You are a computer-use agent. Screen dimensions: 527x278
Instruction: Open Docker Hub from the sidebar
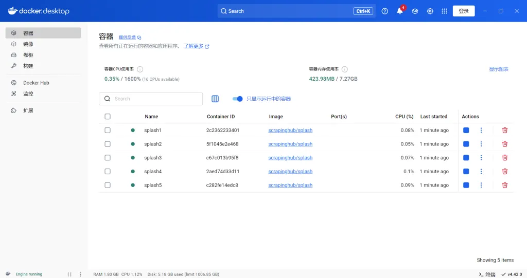point(36,83)
